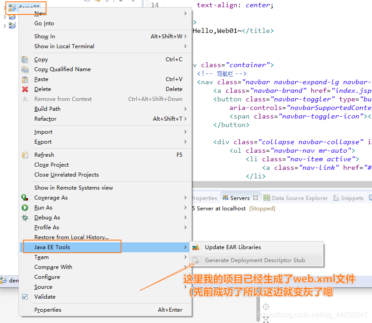372x323 pixels.
Task: Click the red X Delete icon
Action: [24, 89]
